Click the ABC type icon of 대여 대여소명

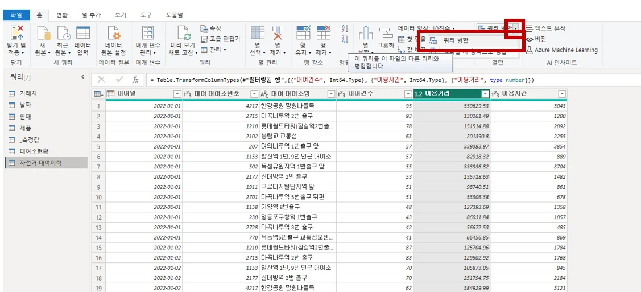click(x=265, y=94)
